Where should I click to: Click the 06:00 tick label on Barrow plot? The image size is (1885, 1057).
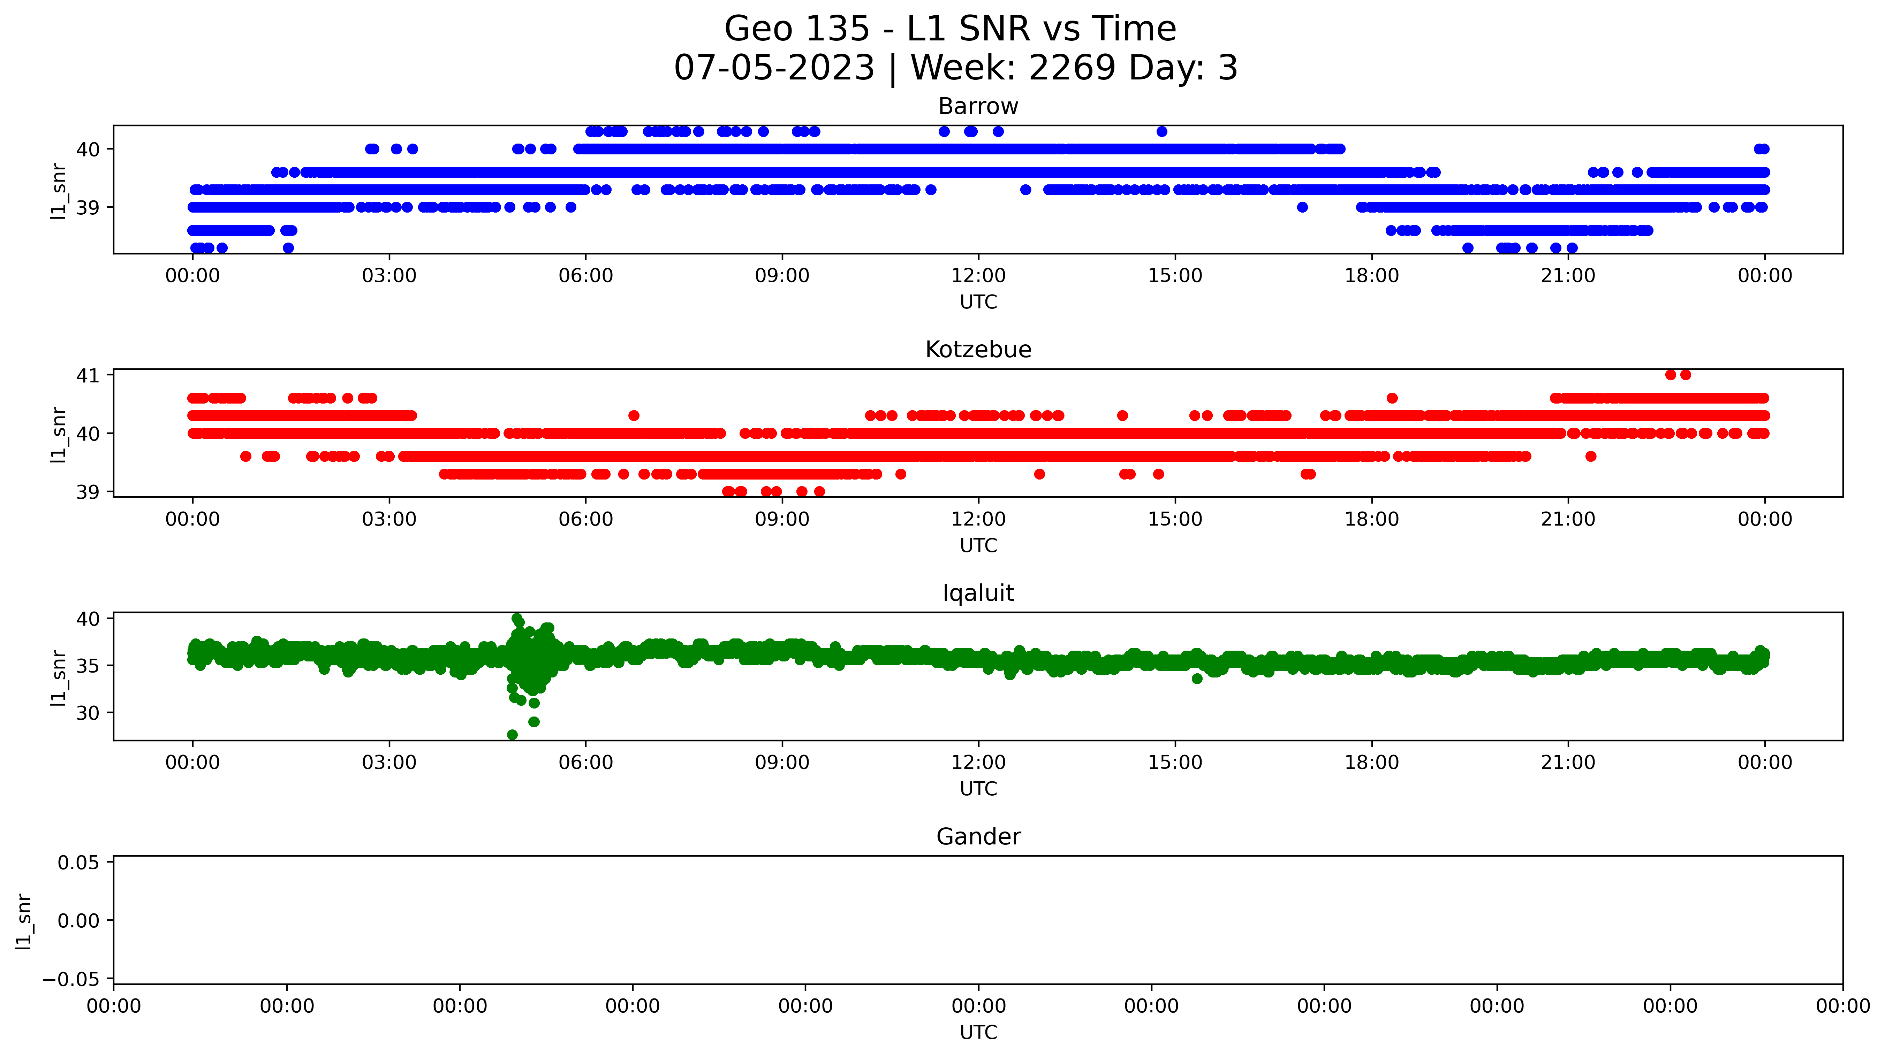click(585, 276)
